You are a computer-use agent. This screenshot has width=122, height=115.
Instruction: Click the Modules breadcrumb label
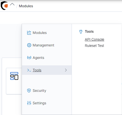pos(26,6)
